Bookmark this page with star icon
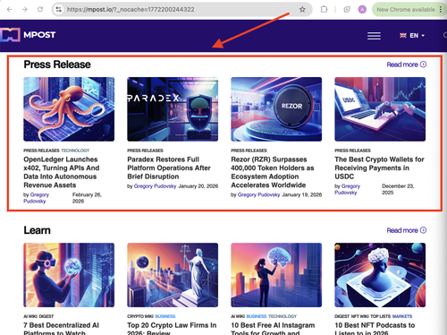This screenshot has width=447, height=335. pos(302,10)
